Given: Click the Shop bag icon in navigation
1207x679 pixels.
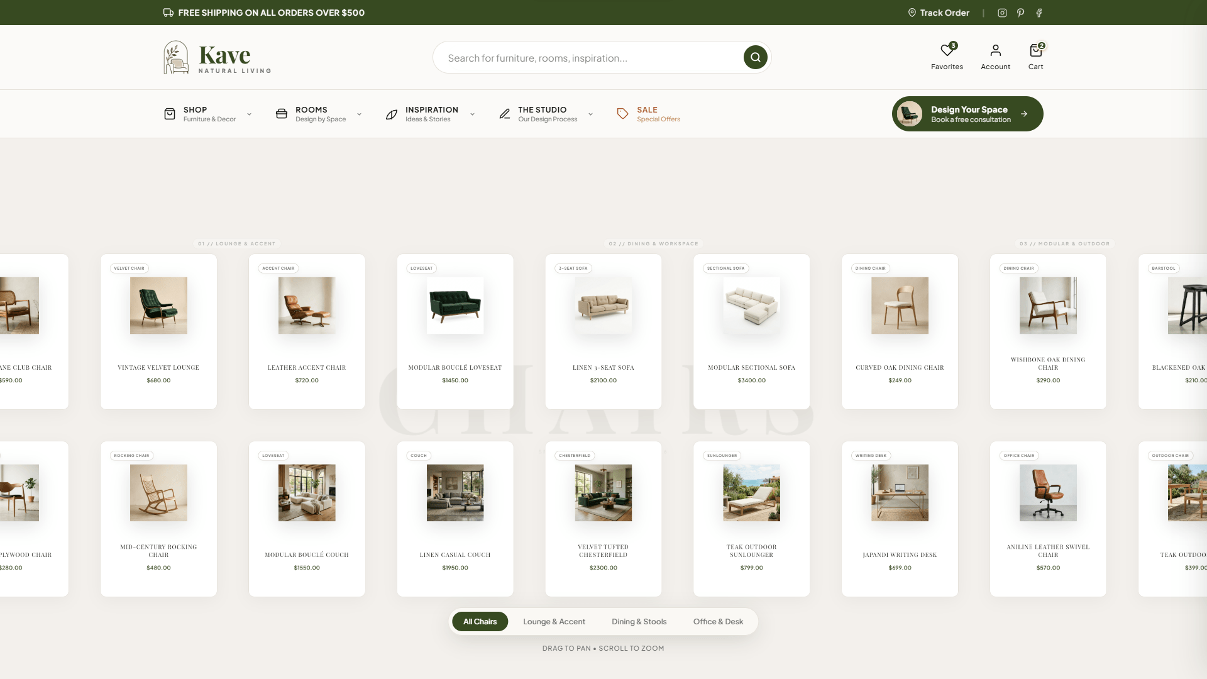Looking at the screenshot, I should (170, 114).
